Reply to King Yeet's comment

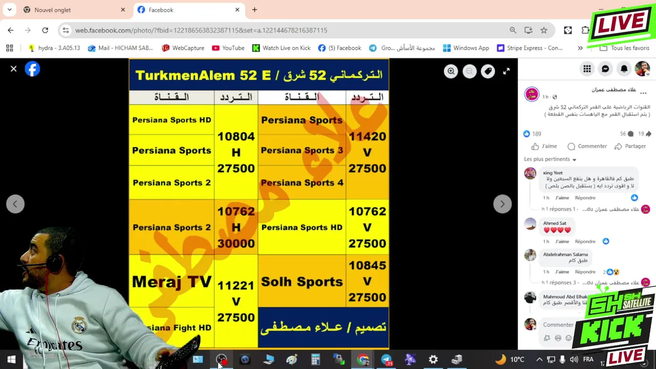pos(585,198)
